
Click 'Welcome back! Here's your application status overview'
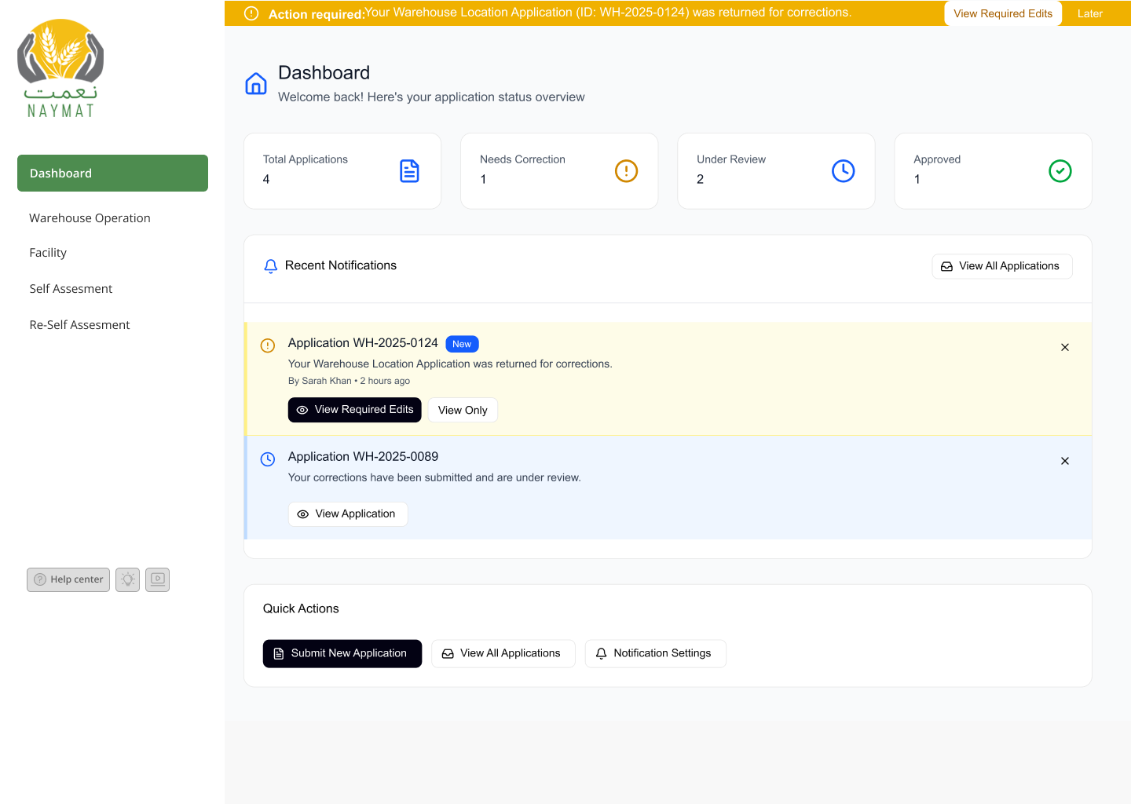tap(431, 97)
